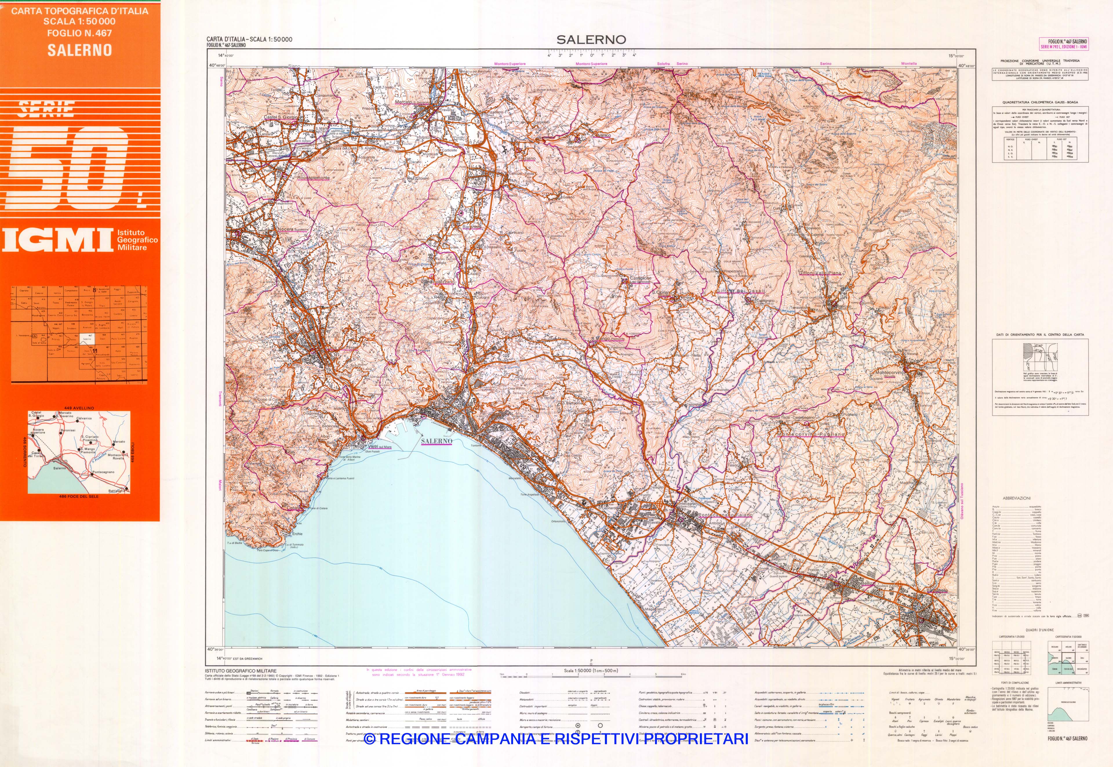Viewport: 1113px width, 767px height.
Task: Select '14°40'00'' EST DA GREENWICH' below the map
Action: (x=239, y=659)
